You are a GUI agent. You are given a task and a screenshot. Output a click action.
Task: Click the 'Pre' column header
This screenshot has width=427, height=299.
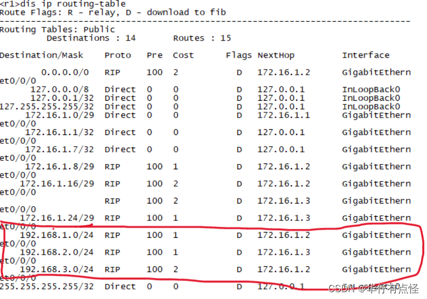click(155, 55)
